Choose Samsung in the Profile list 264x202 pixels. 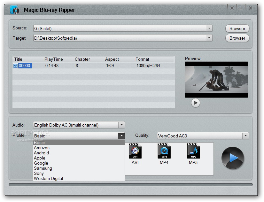pos(79,168)
